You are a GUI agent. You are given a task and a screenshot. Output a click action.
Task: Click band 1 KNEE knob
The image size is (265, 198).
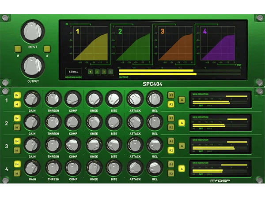tap(94, 99)
